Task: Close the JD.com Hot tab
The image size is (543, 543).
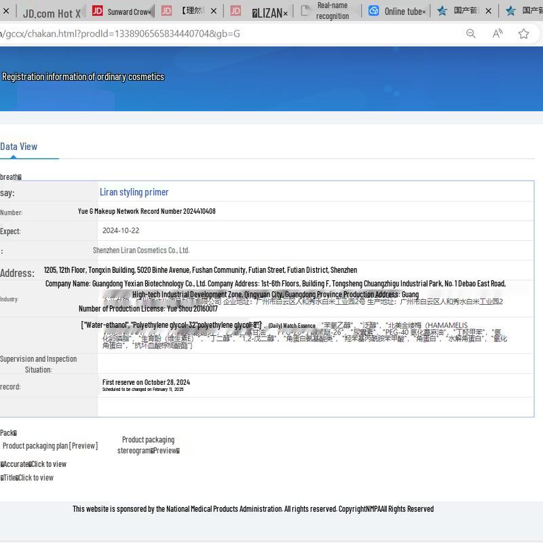Action: pos(77,13)
